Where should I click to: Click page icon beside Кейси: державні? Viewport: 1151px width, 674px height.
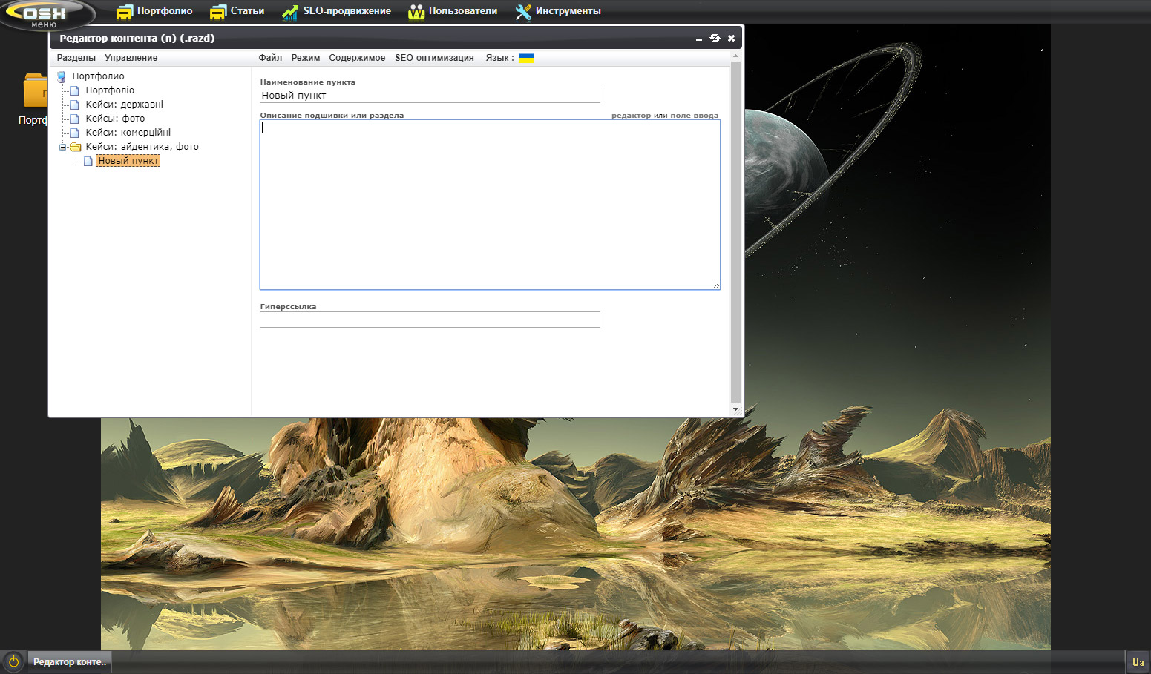[74, 105]
